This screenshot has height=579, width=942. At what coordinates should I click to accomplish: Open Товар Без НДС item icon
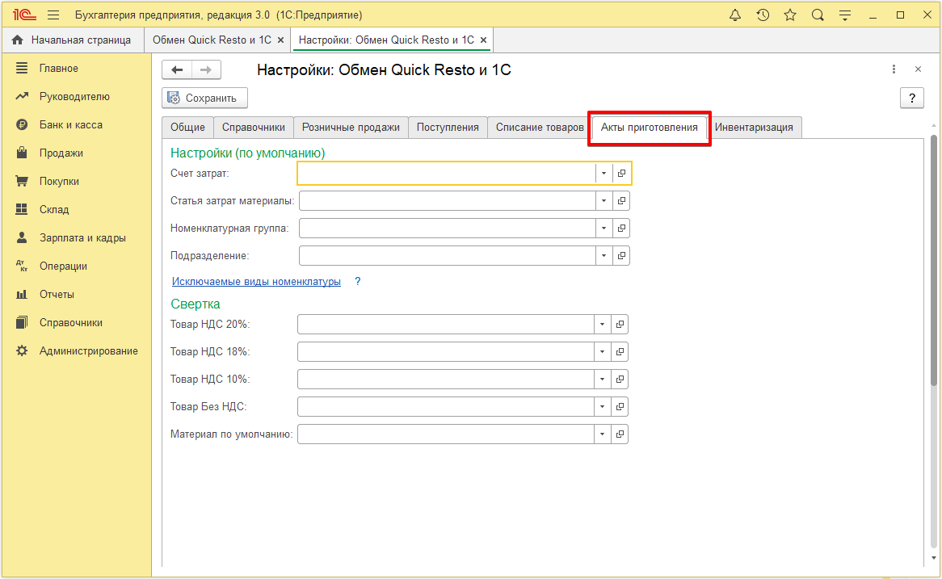point(620,407)
